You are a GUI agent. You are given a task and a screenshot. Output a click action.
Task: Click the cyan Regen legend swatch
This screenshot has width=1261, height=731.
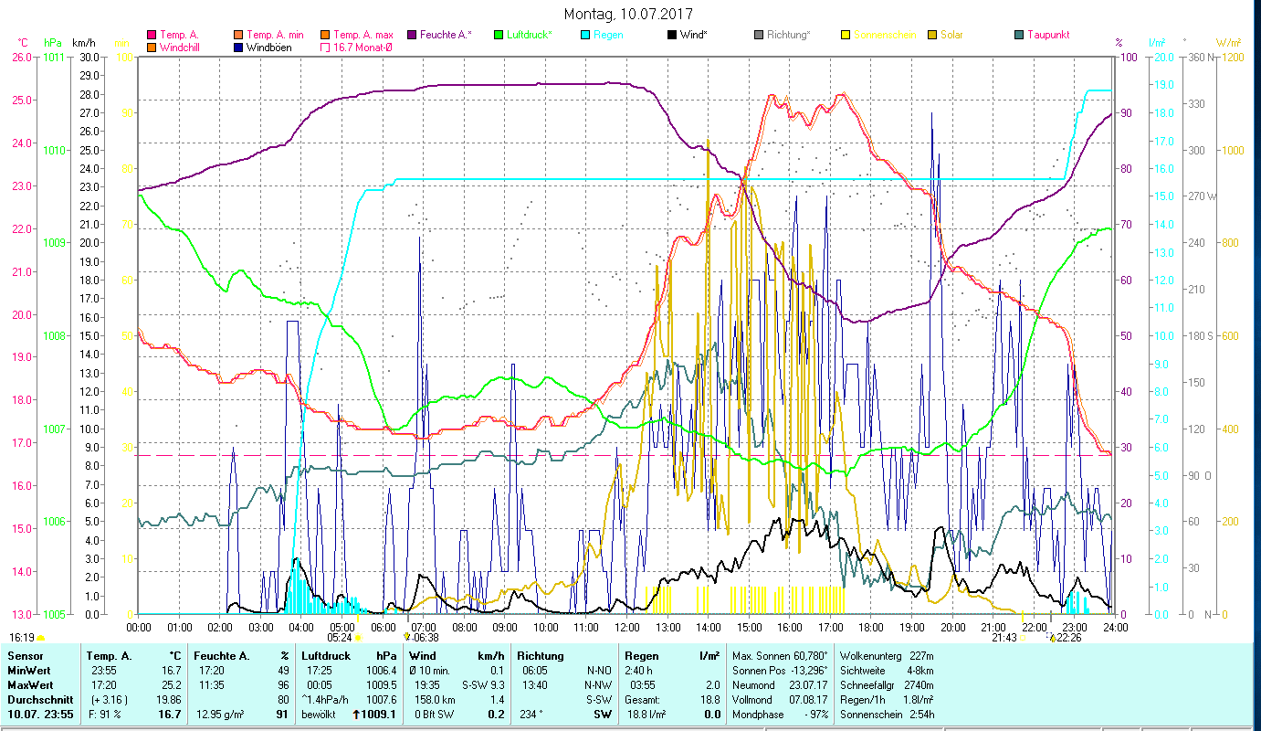point(585,35)
